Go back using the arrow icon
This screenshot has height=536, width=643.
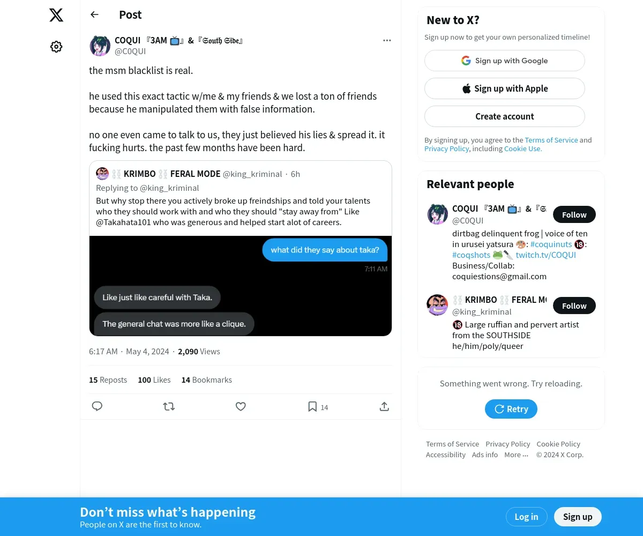[95, 14]
